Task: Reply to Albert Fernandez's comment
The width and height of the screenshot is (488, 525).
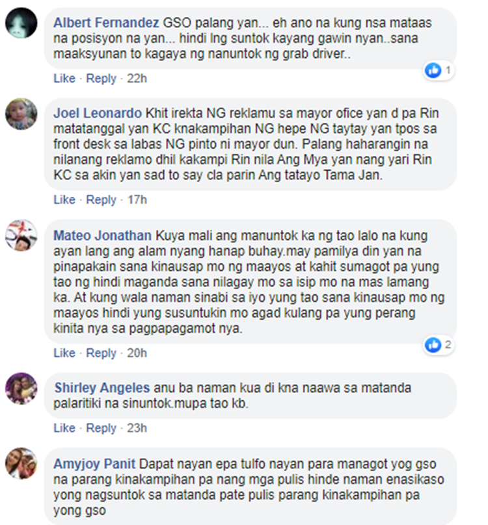Action: pyautogui.click(x=101, y=79)
